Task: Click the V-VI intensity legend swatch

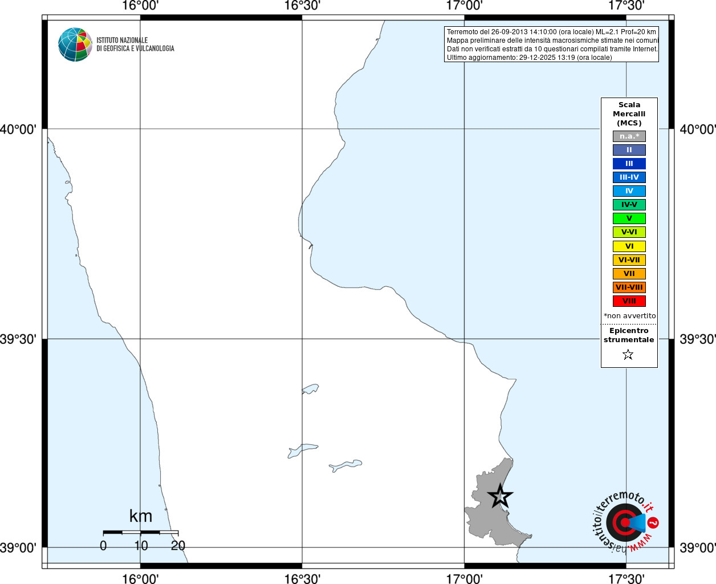Action: click(629, 232)
